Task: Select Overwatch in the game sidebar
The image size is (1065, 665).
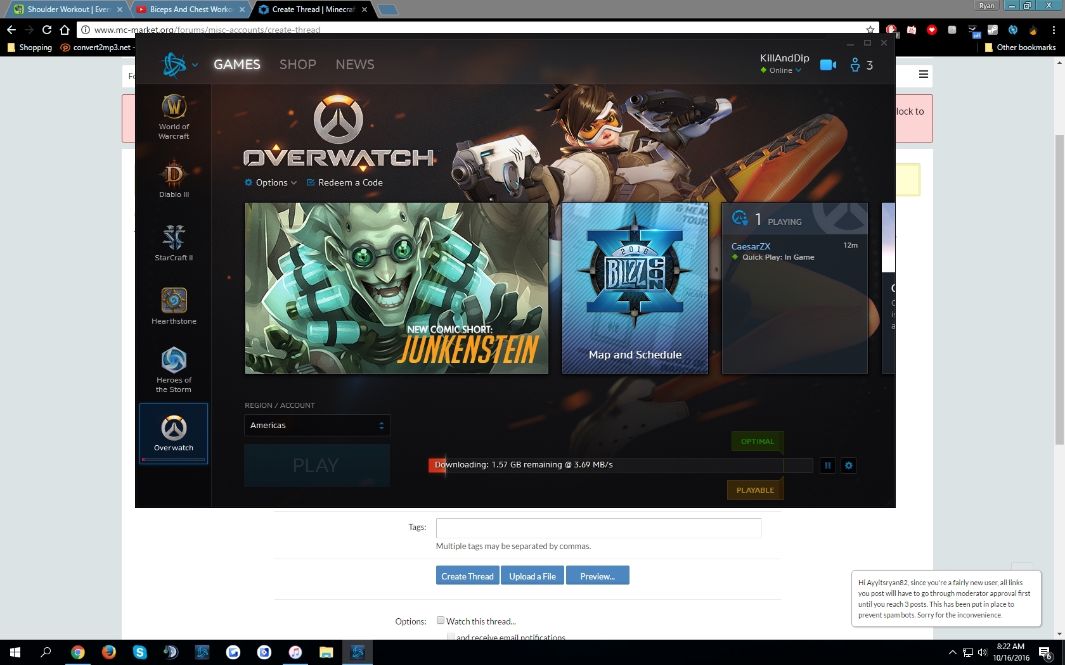Action: coord(174,433)
